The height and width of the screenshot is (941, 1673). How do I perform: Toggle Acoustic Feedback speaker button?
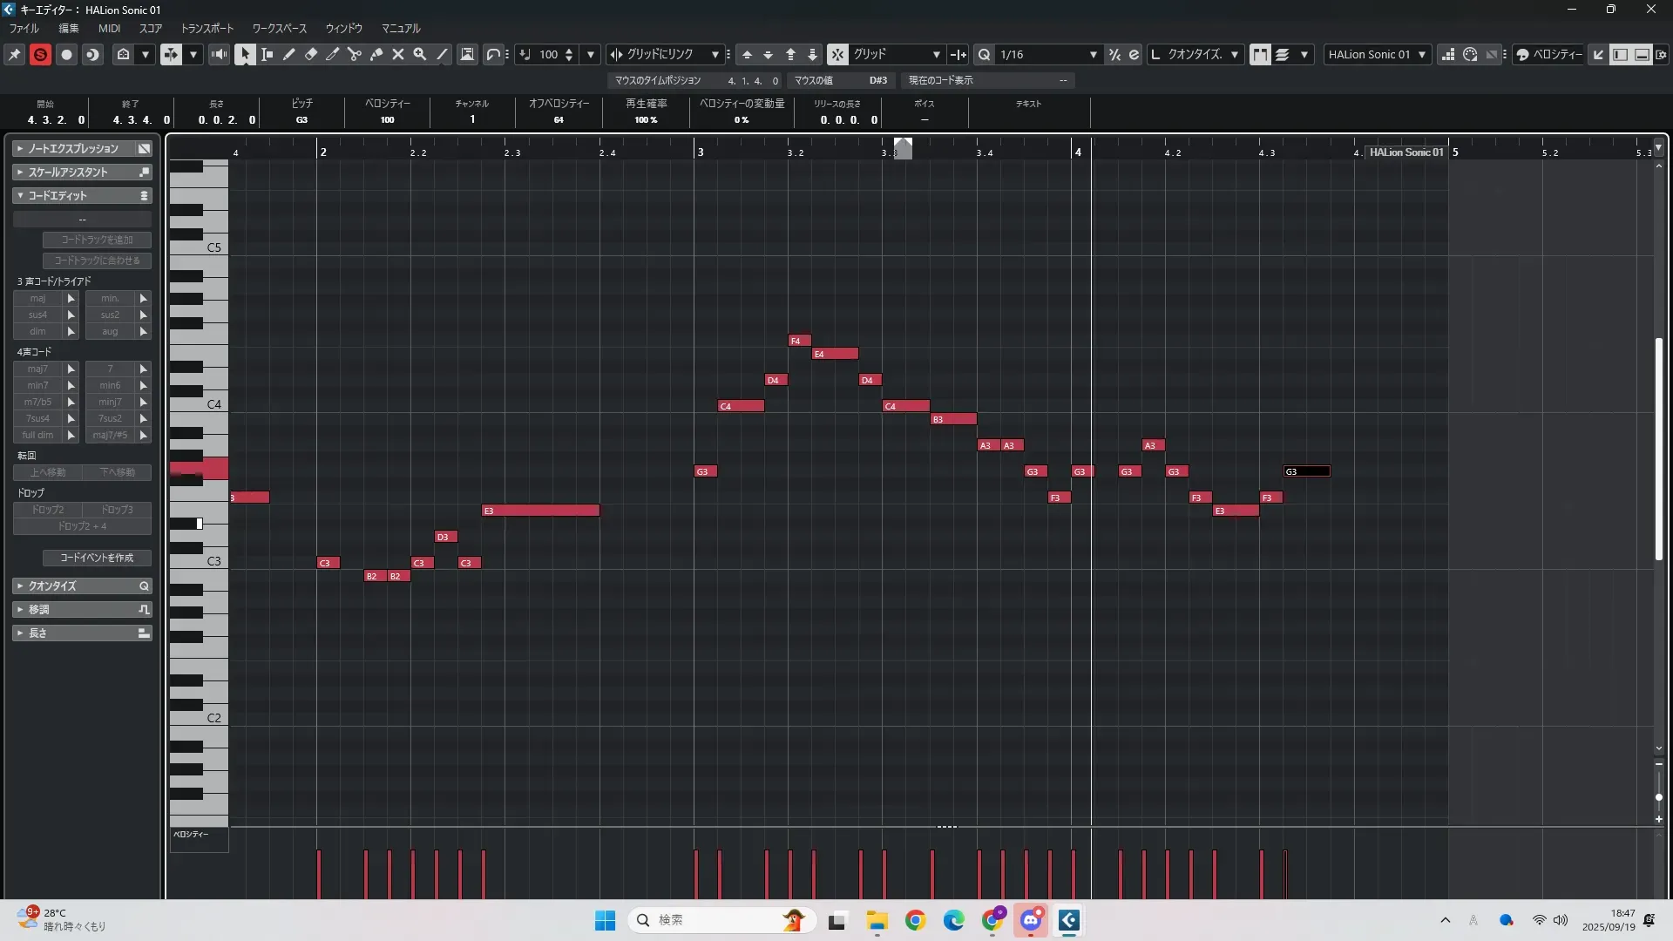tap(219, 54)
